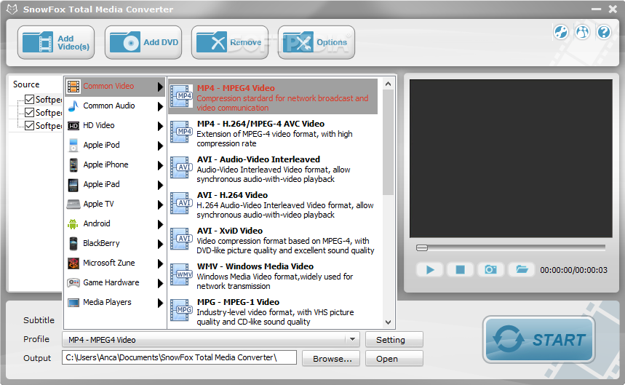Expand the Apple iPod submenu arrow

coord(160,146)
